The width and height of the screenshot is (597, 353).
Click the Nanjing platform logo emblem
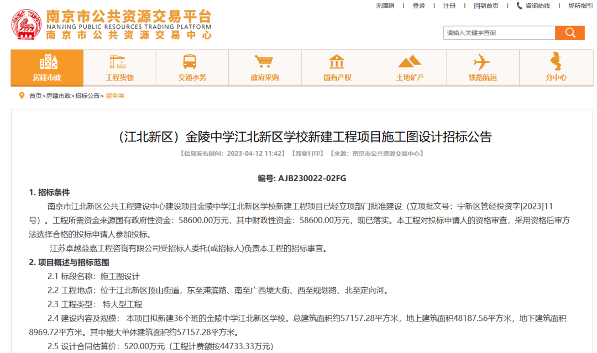pyautogui.click(x=27, y=25)
